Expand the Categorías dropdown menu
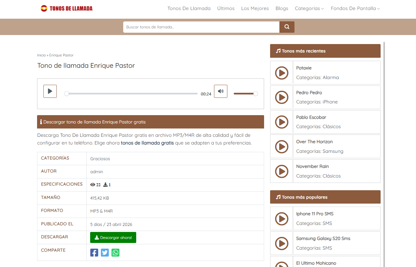This screenshot has width=416, height=267. point(309,8)
